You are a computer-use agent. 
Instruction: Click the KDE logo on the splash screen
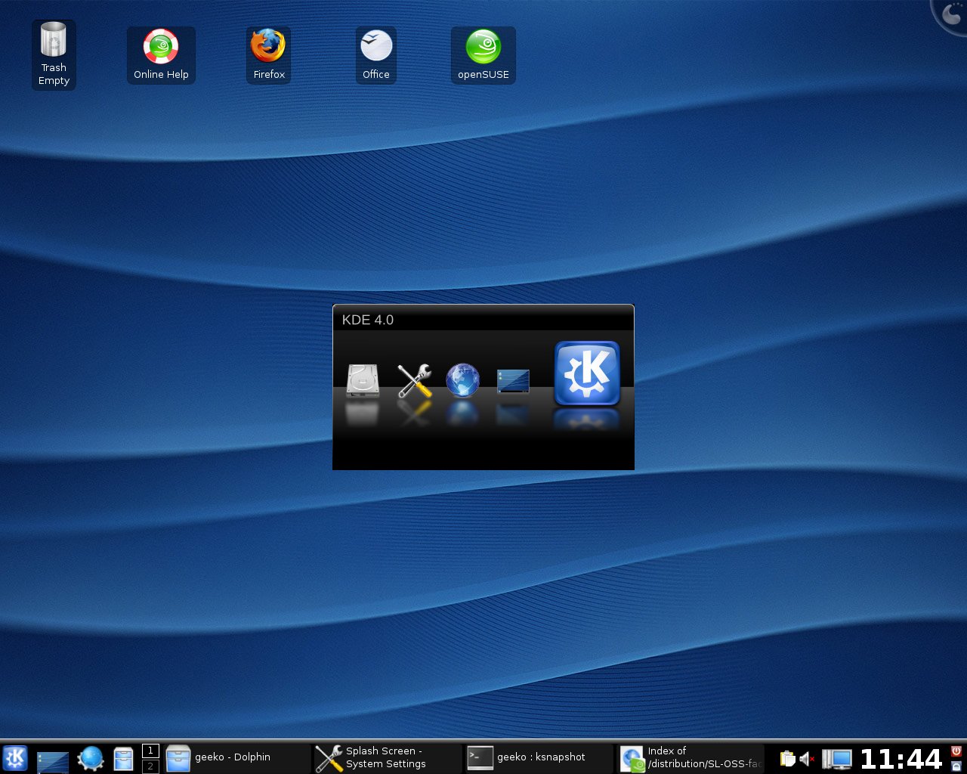[587, 374]
